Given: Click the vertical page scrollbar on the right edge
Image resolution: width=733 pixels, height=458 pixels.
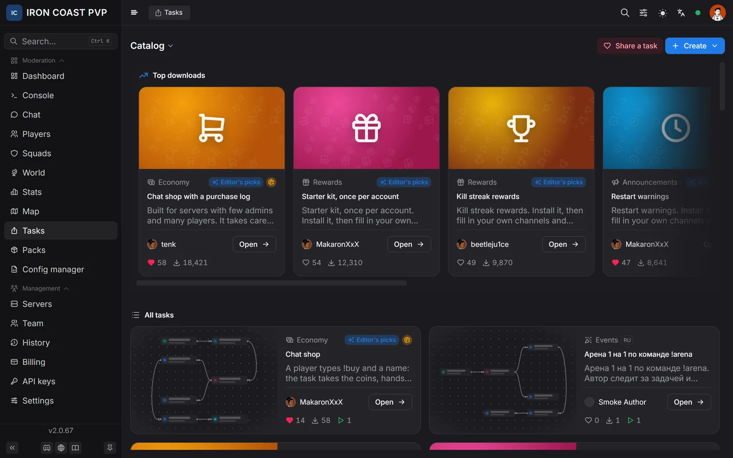Looking at the screenshot, I should pos(722,87).
